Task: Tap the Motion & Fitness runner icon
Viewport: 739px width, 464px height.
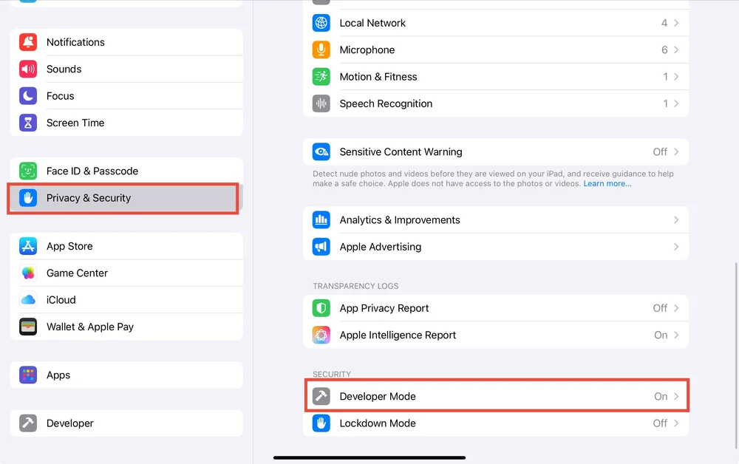Action: click(321, 77)
